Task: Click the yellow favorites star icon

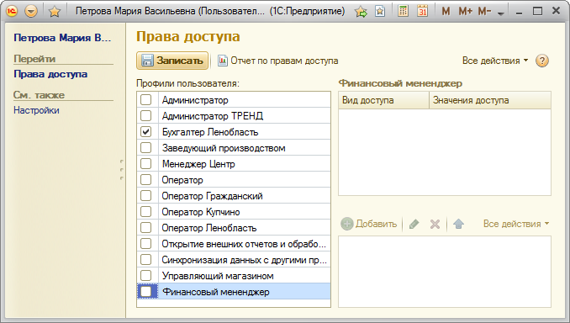Action: pos(55,12)
